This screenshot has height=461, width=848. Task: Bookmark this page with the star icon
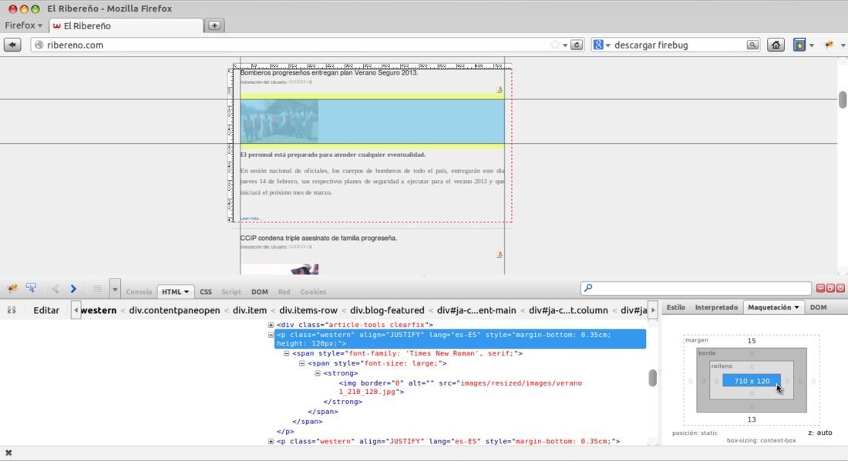[554, 45]
